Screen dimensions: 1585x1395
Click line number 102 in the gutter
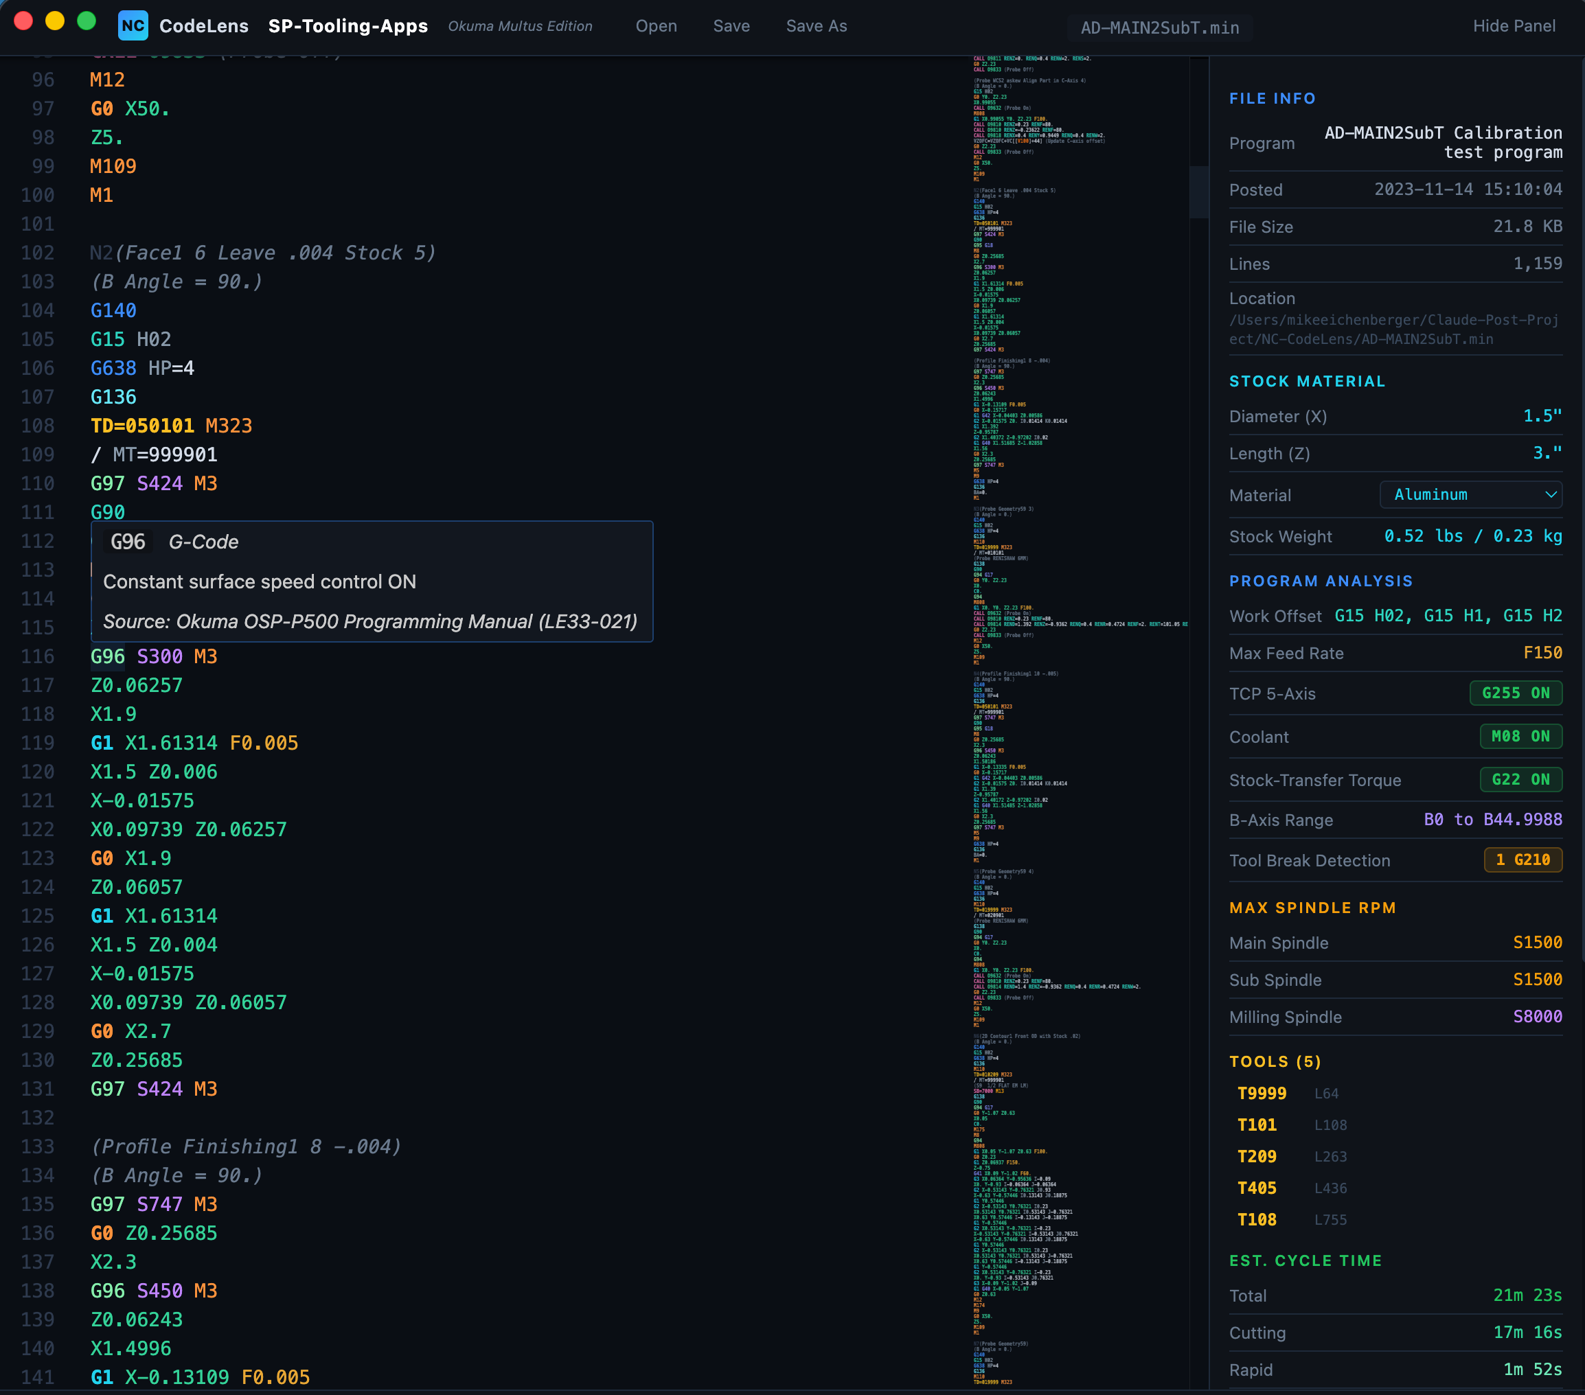37,253
